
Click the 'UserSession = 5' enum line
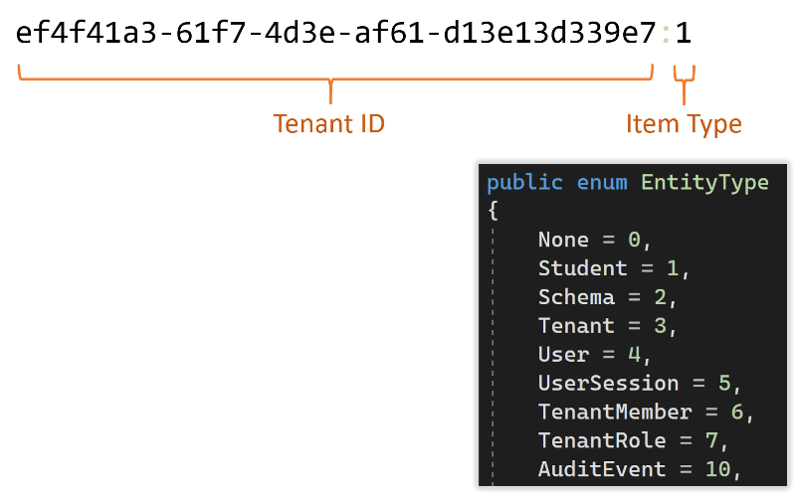click(640, 384)
